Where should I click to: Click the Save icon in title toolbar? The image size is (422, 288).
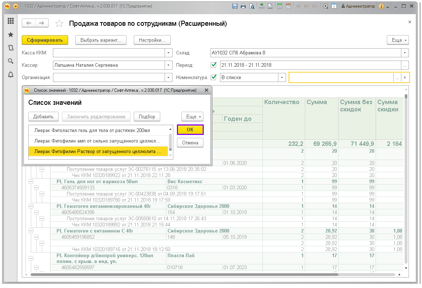tap(235, 6)
